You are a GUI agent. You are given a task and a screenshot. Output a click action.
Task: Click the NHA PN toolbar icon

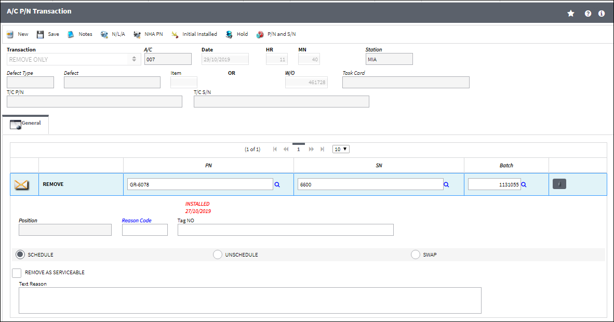[137, 34]
